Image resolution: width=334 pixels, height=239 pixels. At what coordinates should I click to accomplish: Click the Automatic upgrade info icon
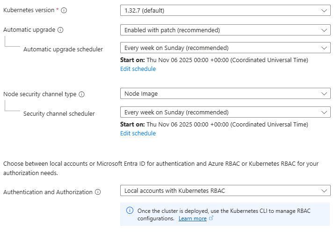(x=60, y=30)
